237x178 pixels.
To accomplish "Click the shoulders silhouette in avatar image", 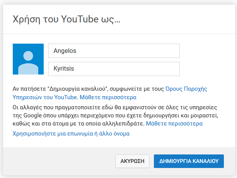I will tap(28, 69).
